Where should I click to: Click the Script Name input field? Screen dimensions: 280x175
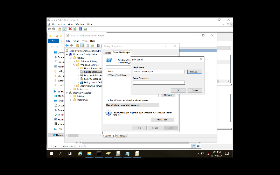pos(159,71)
